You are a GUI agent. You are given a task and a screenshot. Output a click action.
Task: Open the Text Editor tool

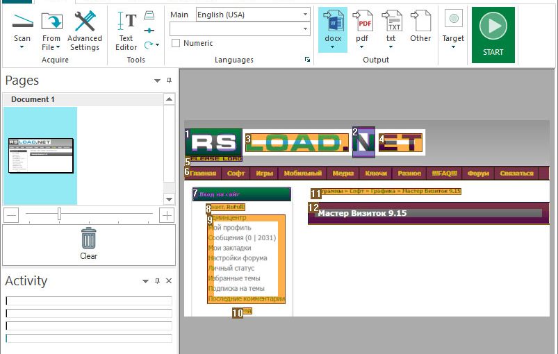126,31
